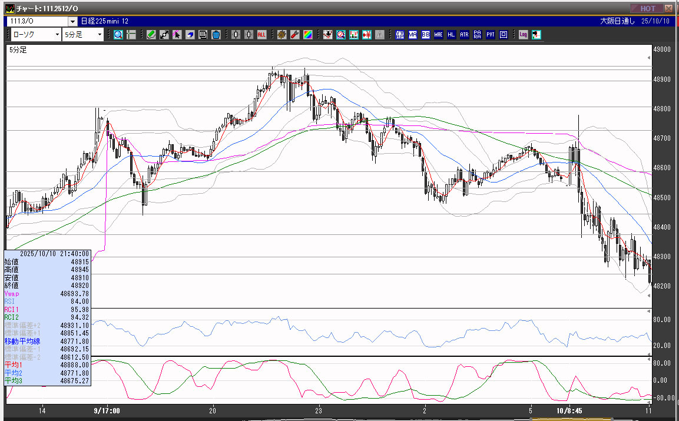This screenshot has width=679, height=421.
Task: Select the green pencil drawing tool
Action: 151,35
